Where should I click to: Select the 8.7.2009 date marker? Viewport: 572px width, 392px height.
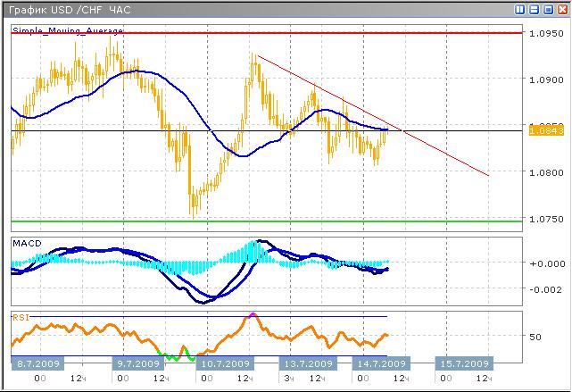click(x=38, y=364)
